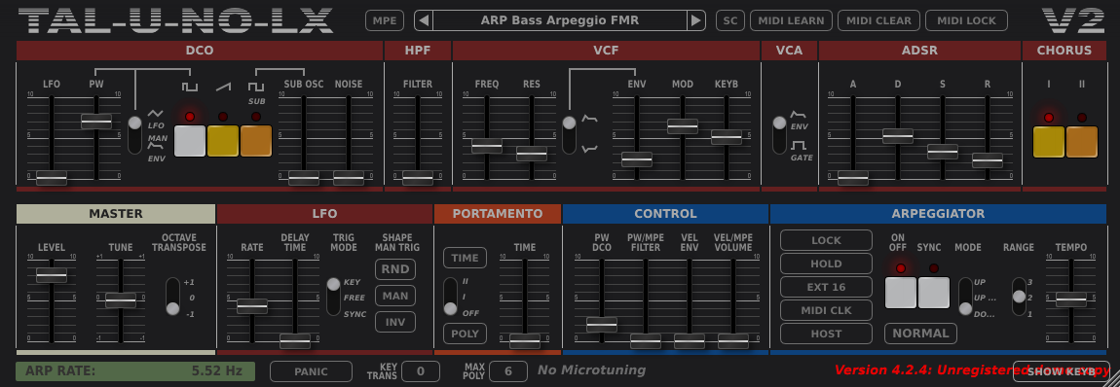Click the MIDI LEARN button
This screenshot has height=387, width=1120.
click(792, 20)
